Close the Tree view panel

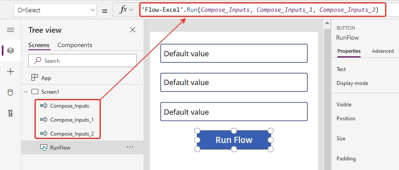pyautogui.click(x=133, y=30)
